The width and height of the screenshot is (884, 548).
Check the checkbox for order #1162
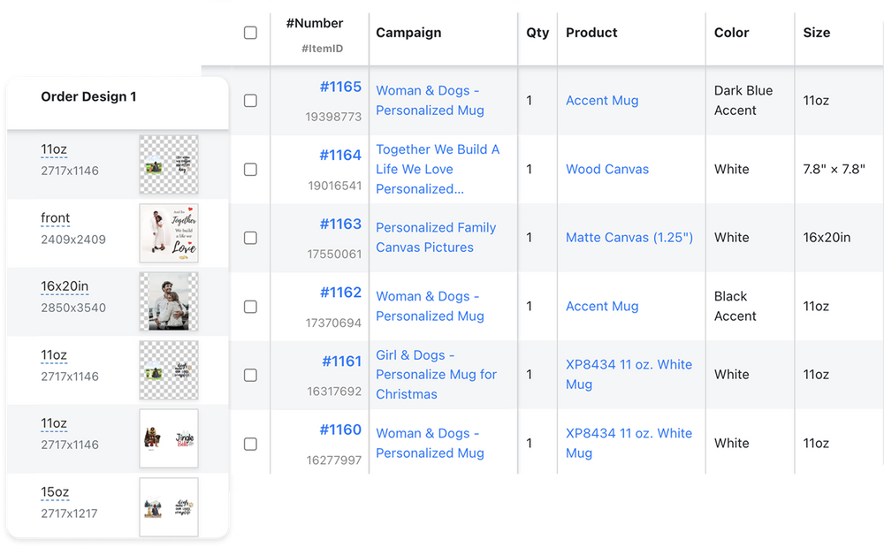[250, 306]
